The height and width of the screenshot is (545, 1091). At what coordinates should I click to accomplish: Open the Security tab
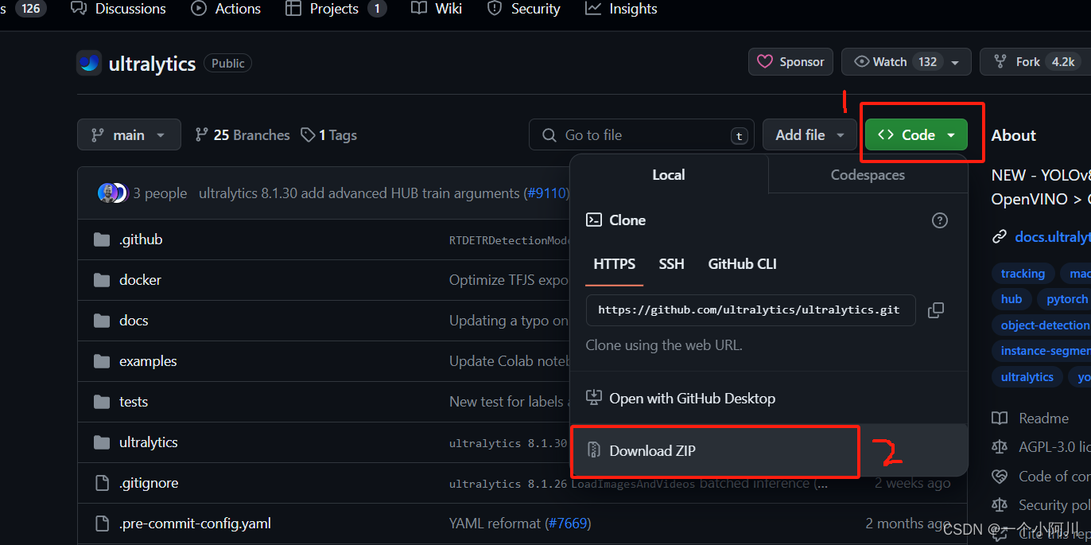click(x=524, y=9)
